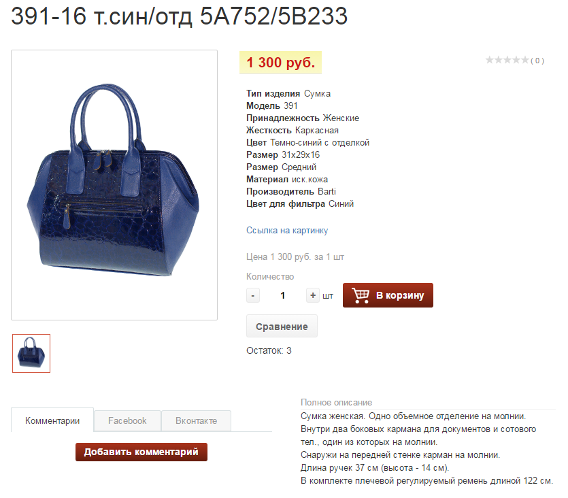The height and width of the screenshot is (498, 568).
Task: Open the «Ссылка на картинку» link
Action: (287, 231)
